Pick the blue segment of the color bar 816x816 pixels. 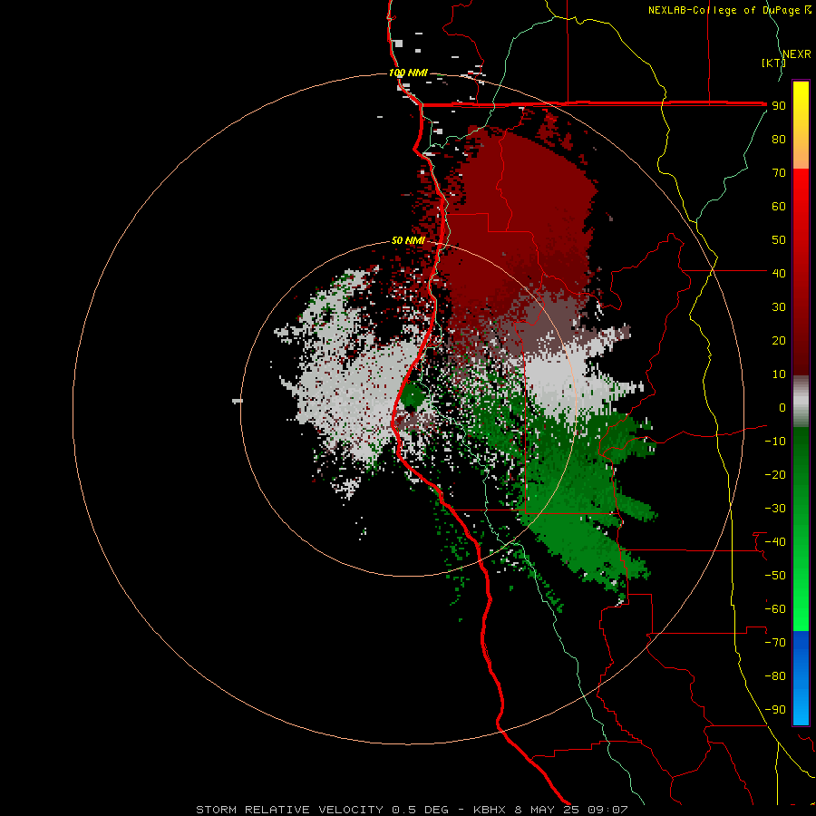801,678
